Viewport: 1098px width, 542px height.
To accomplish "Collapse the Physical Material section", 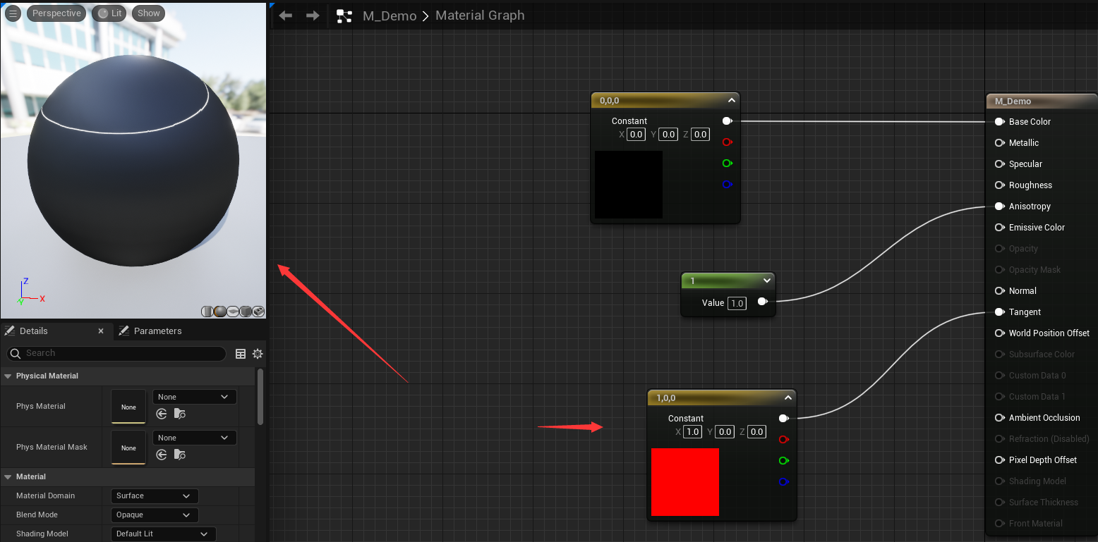I will (x=8, y=376).
